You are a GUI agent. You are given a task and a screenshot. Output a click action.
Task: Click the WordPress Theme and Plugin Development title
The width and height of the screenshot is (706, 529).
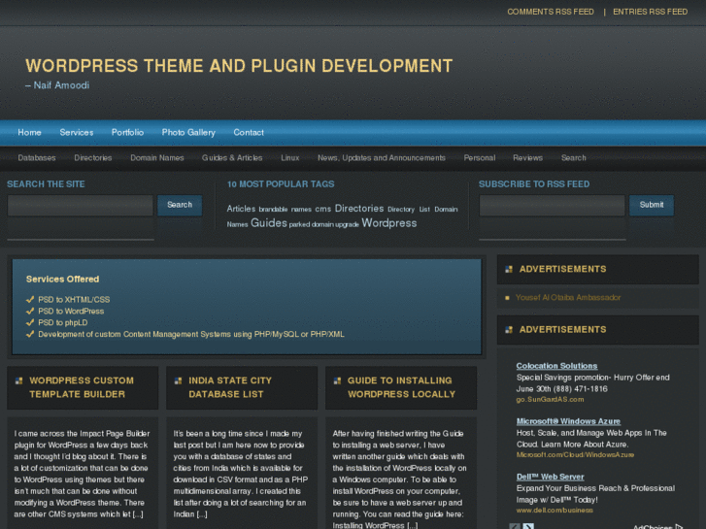(x=239, y=66)
